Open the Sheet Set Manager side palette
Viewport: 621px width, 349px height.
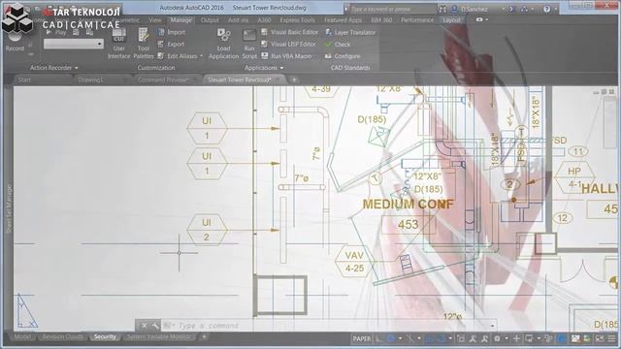(9, 209)
